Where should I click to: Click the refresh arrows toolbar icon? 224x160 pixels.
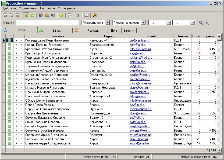78,16
